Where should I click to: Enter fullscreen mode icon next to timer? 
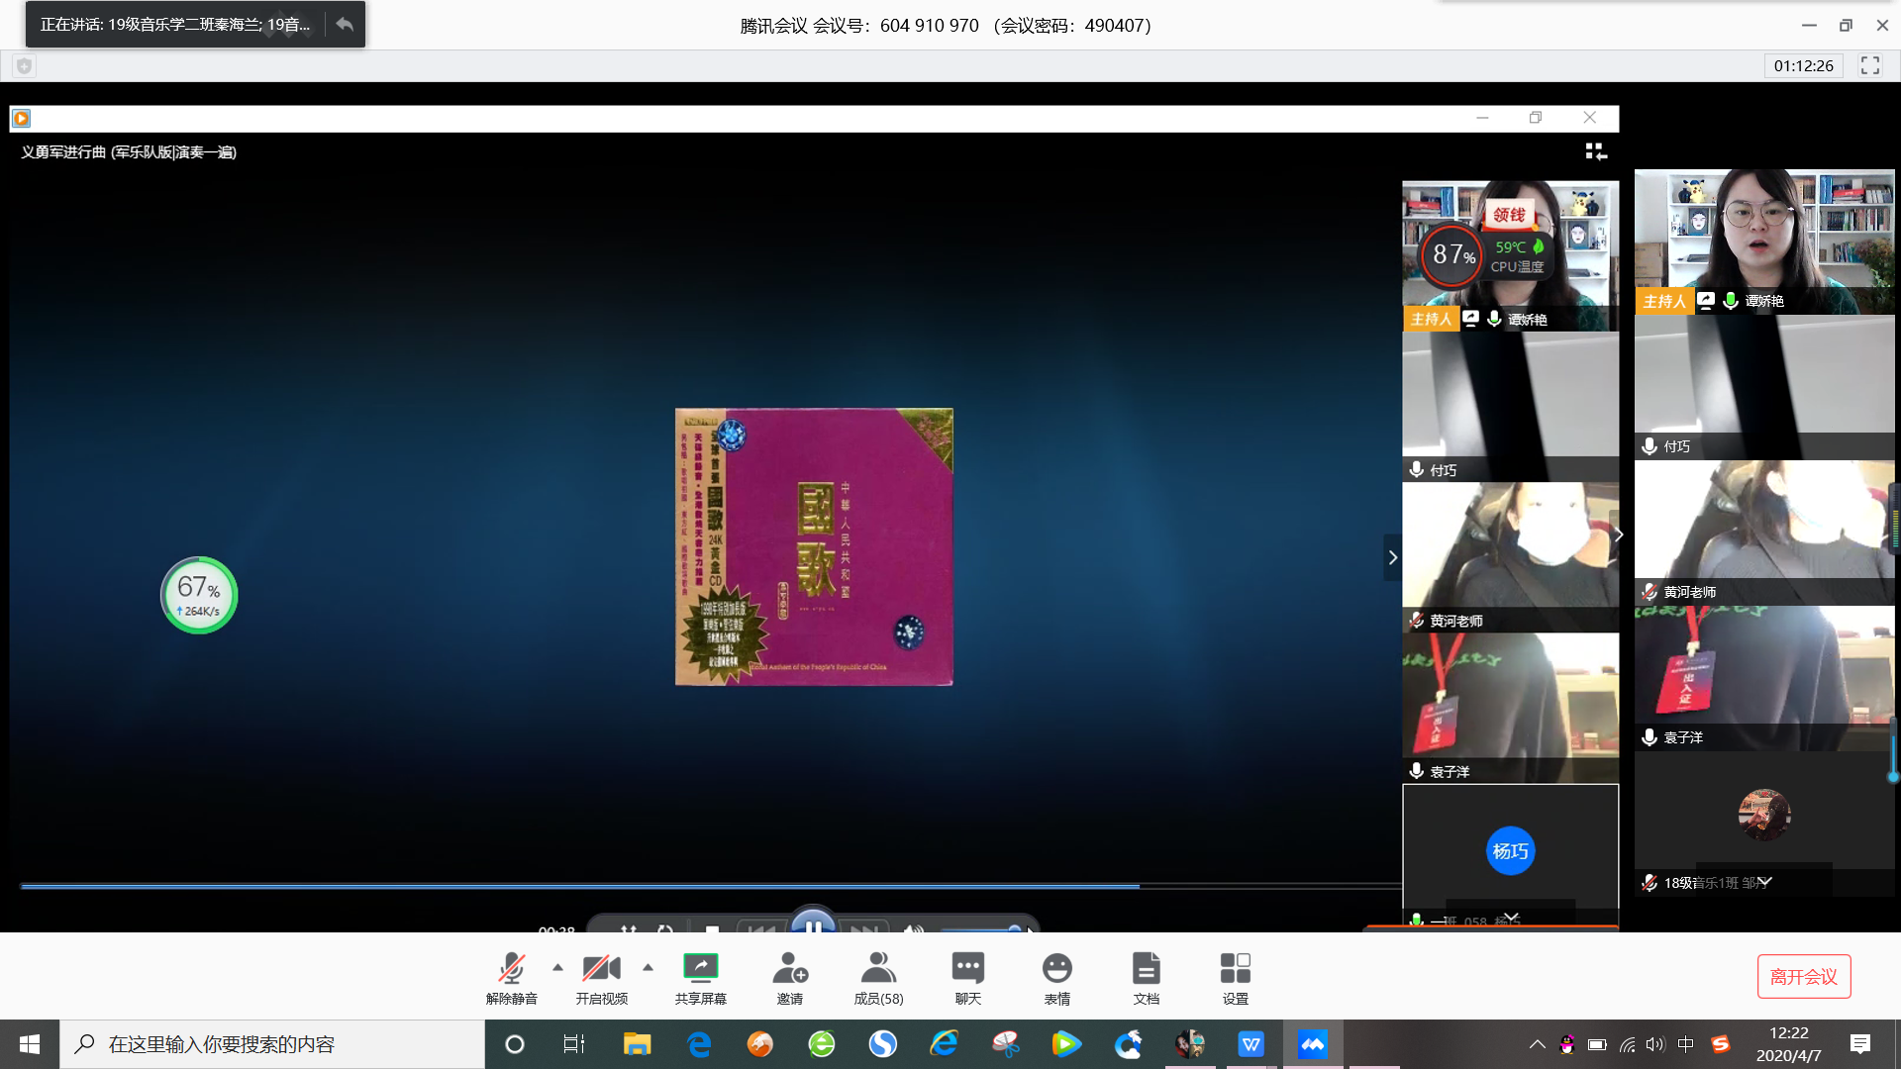[x=1869, y=65]
